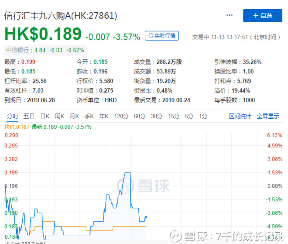This screenshot has width=288, height=244.
Task: Click the 最低 value 0.185
Action: pyautogui.click(x=28, y=72)
